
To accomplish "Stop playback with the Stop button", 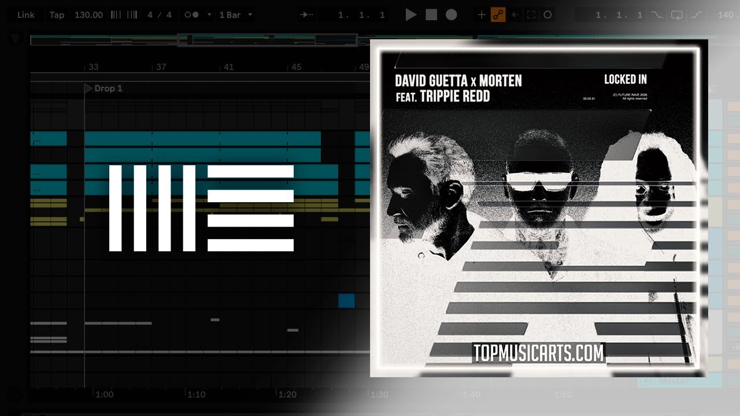I will pyautogui.click(x=431, y=15).
